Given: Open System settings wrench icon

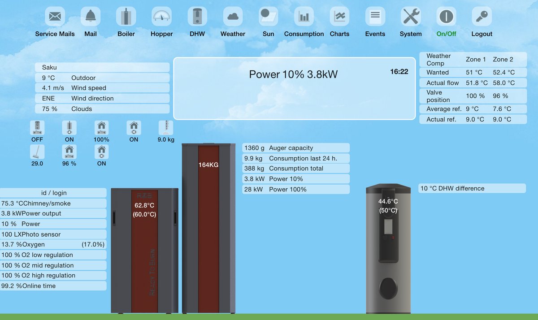Looking at the screenshot, I should tap(411, 17).
